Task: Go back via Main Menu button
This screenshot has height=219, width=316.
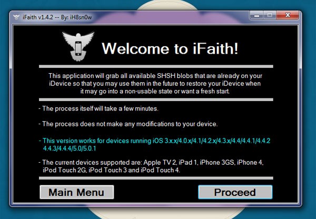Action: 77,192
